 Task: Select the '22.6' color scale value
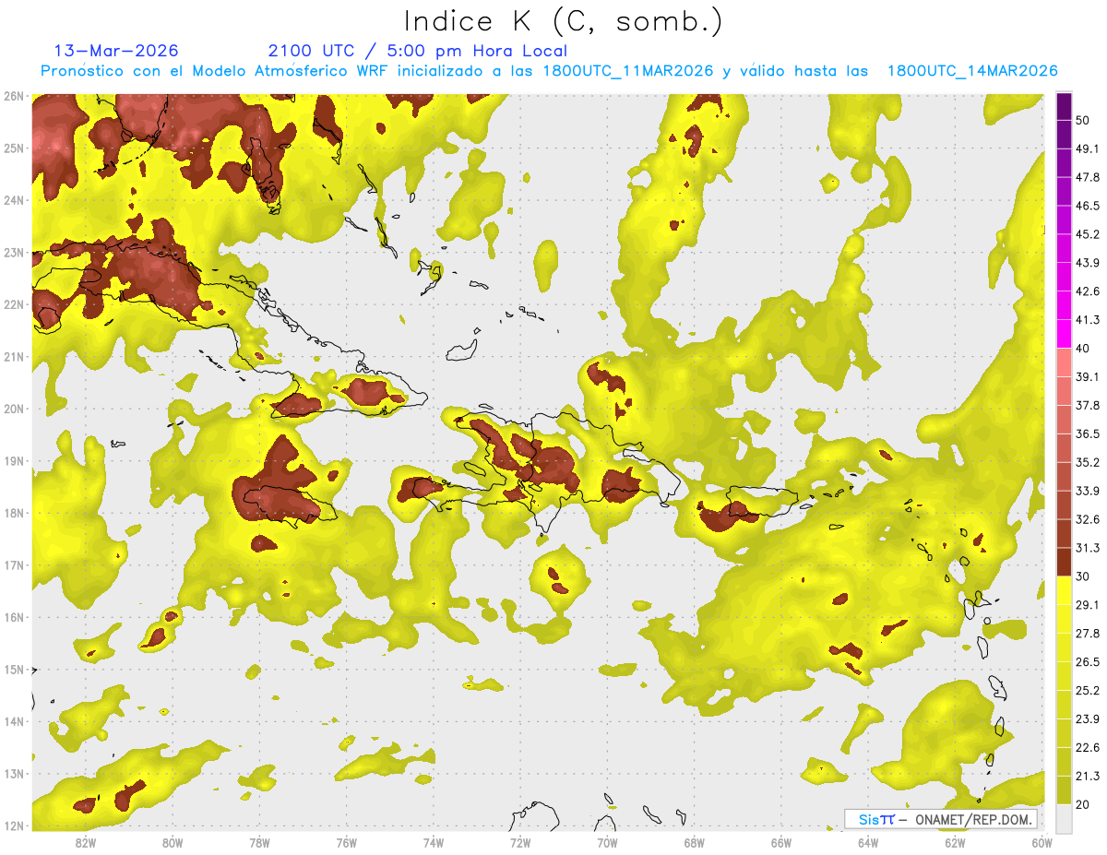(1088, 748)
